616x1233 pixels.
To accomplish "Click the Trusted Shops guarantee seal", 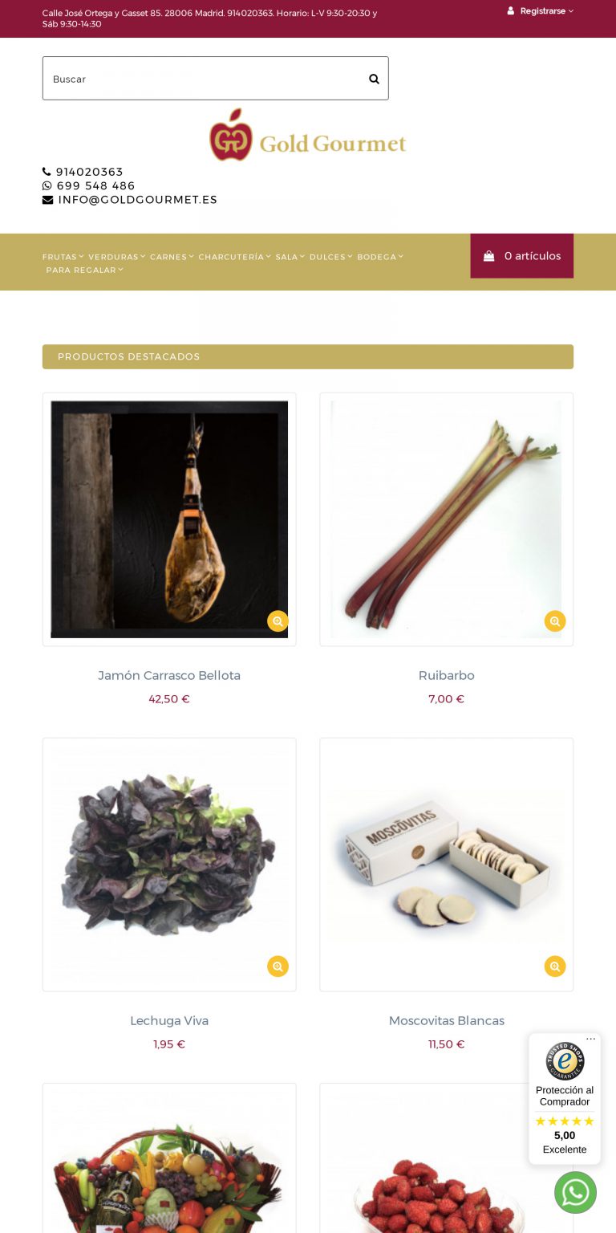I will 565,1060.
